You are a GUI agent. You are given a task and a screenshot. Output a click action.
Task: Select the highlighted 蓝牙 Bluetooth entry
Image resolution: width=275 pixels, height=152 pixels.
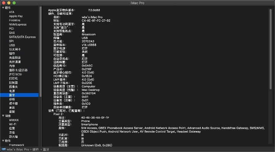12,95
